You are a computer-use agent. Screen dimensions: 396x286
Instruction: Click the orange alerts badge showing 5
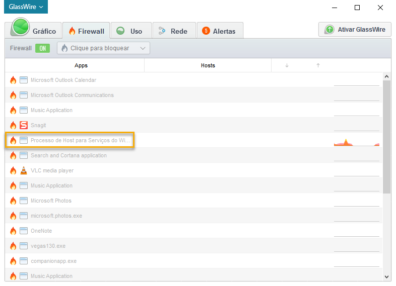[x=206, y=31]
